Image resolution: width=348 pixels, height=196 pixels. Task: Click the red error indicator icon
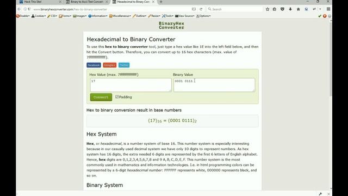point(325,16)
